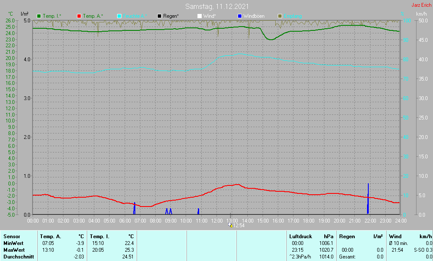Click the blue wind gust bar near 11:00
This screenshot has height=261, width=433.
point(198,211)
